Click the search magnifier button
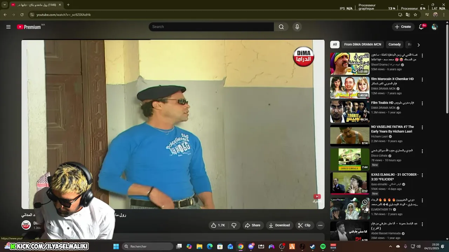449x252 pixels. [281, 27]
